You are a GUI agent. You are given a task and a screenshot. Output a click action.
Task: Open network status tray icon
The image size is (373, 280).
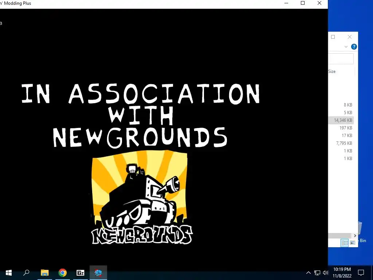[317, 273]
